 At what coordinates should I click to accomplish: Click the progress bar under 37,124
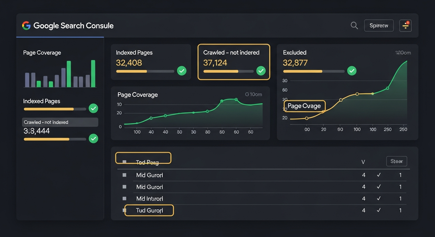(229, 71)
